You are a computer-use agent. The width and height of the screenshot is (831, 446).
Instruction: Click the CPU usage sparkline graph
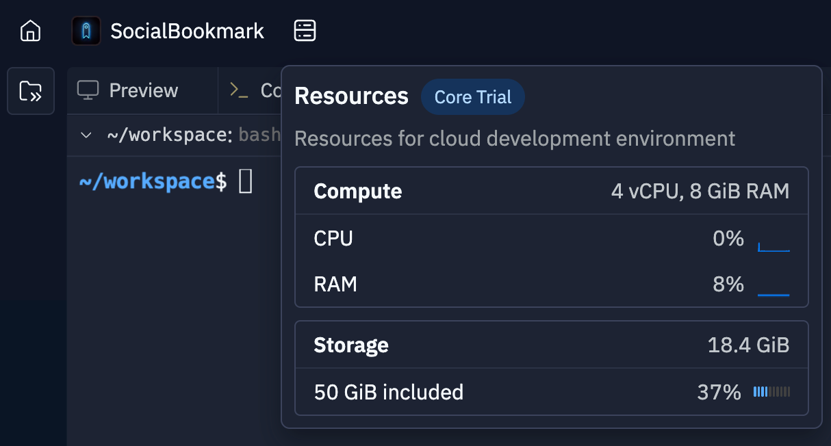(x=774, y=246)
